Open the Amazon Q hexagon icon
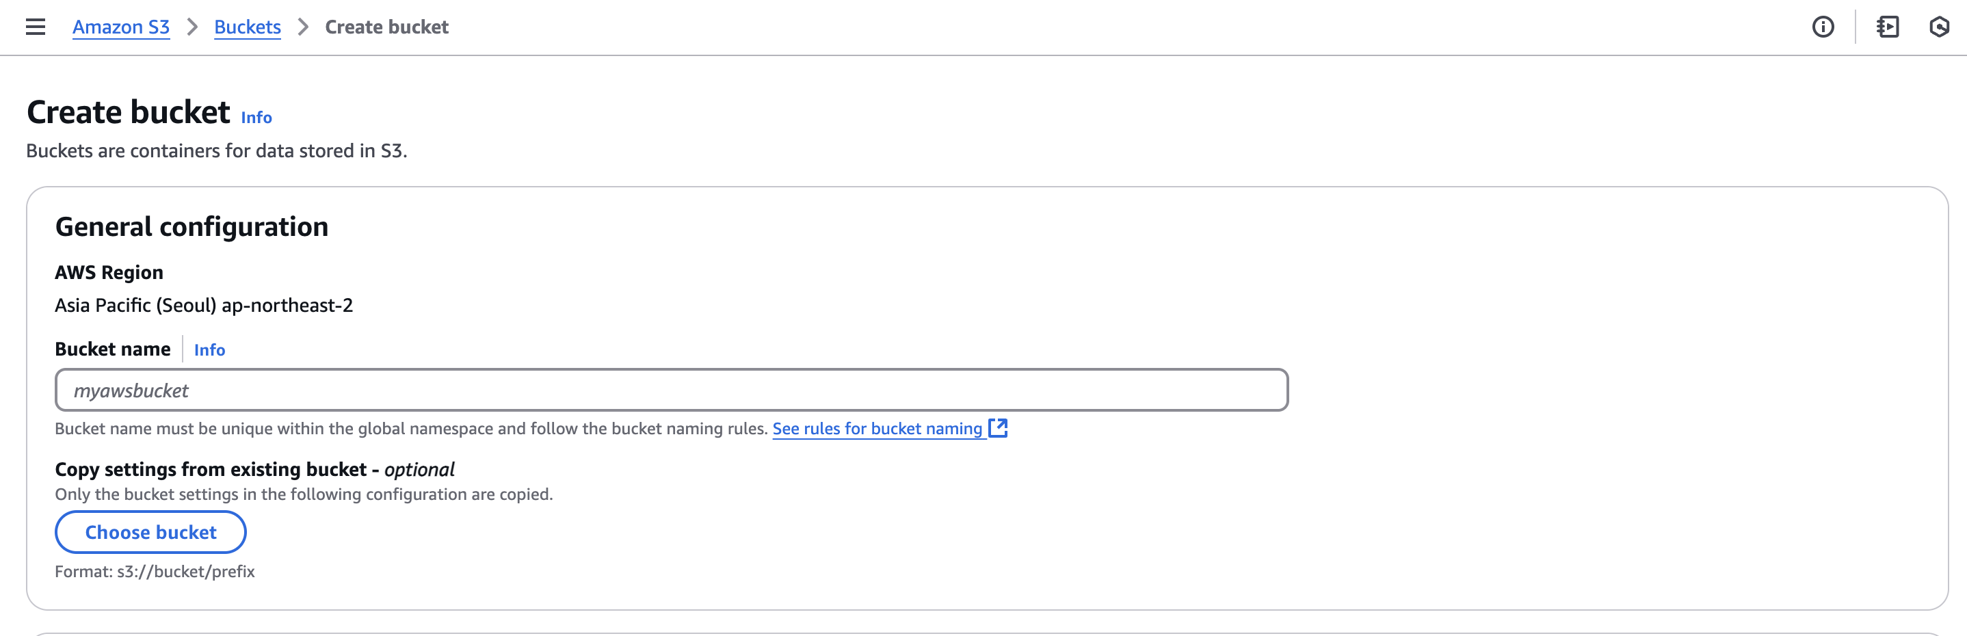Image resolution: width=1967 pixels, height=636 pixels. [x=1939, y=27]
